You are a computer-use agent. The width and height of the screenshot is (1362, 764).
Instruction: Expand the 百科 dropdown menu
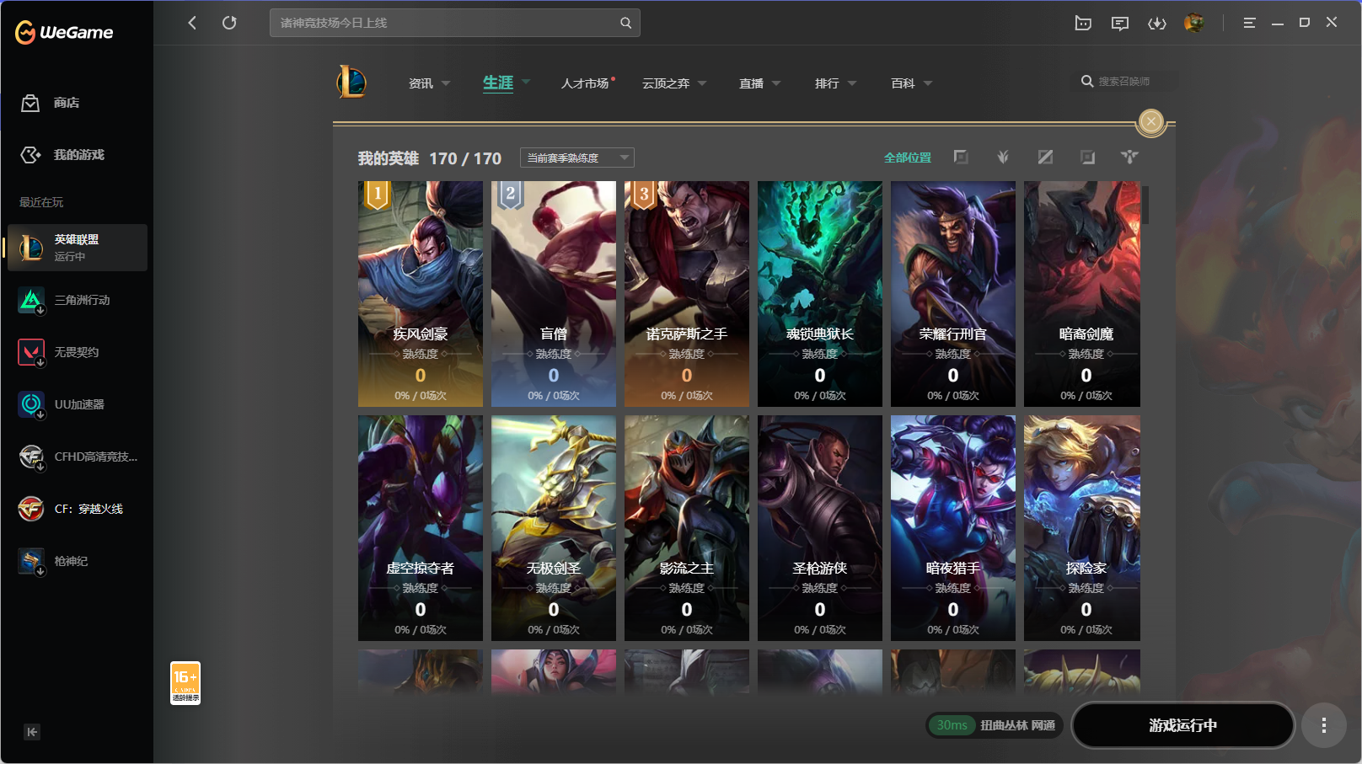point(928,83)
